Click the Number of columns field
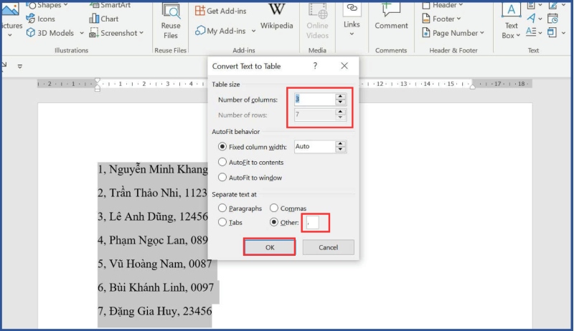This screenshot has width=574, height=331. 314,100
